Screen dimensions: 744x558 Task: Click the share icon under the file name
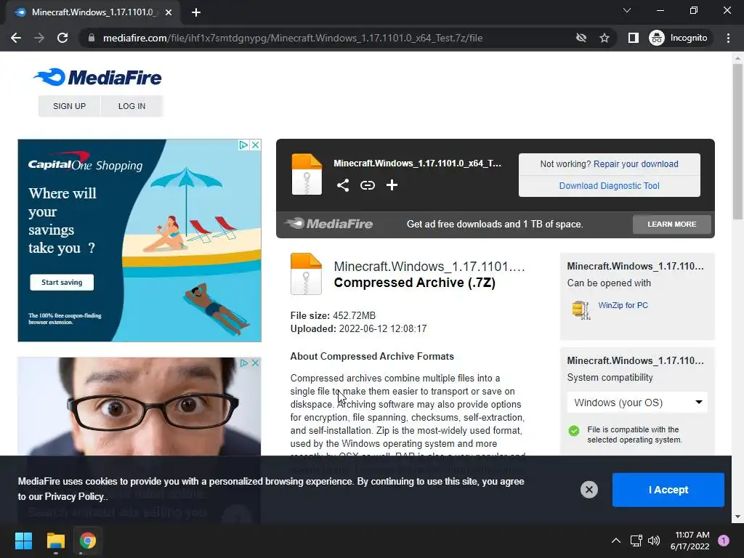(x=343, y=185)
